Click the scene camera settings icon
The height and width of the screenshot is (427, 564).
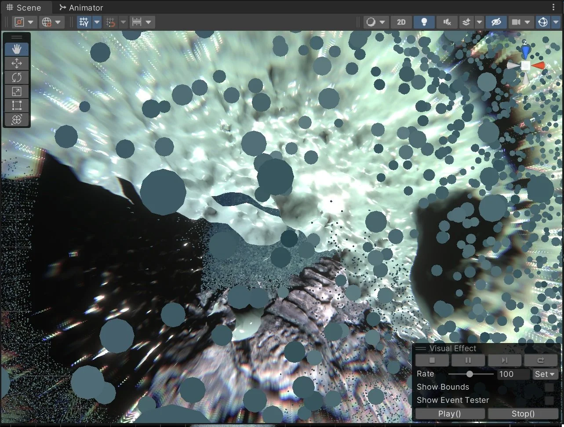(x=516, y=22)
